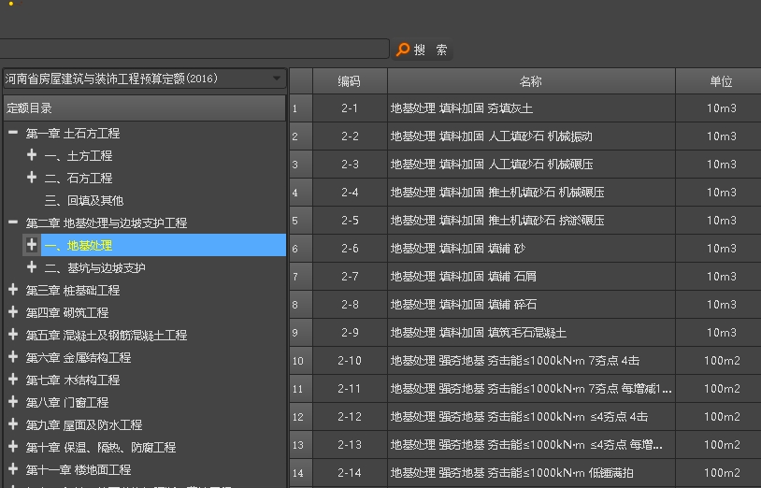The width and height of the screenshot is (761, 488).
Task: Click the search magnifier icon
Action: point(403,50)
